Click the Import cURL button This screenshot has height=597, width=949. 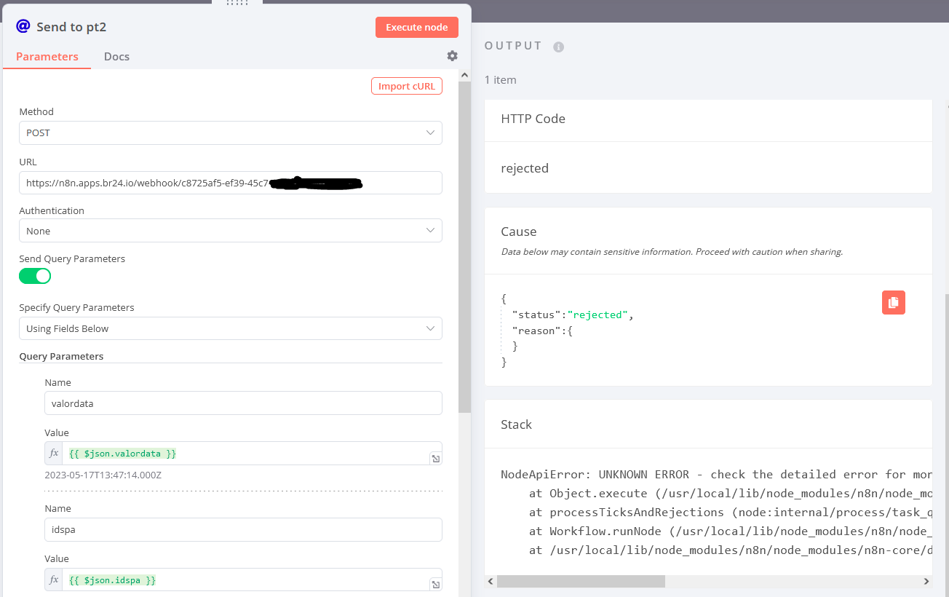coord(406,86)
